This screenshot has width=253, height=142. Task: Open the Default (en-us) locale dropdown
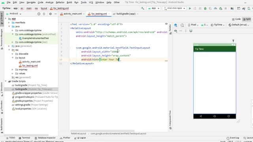239,25
